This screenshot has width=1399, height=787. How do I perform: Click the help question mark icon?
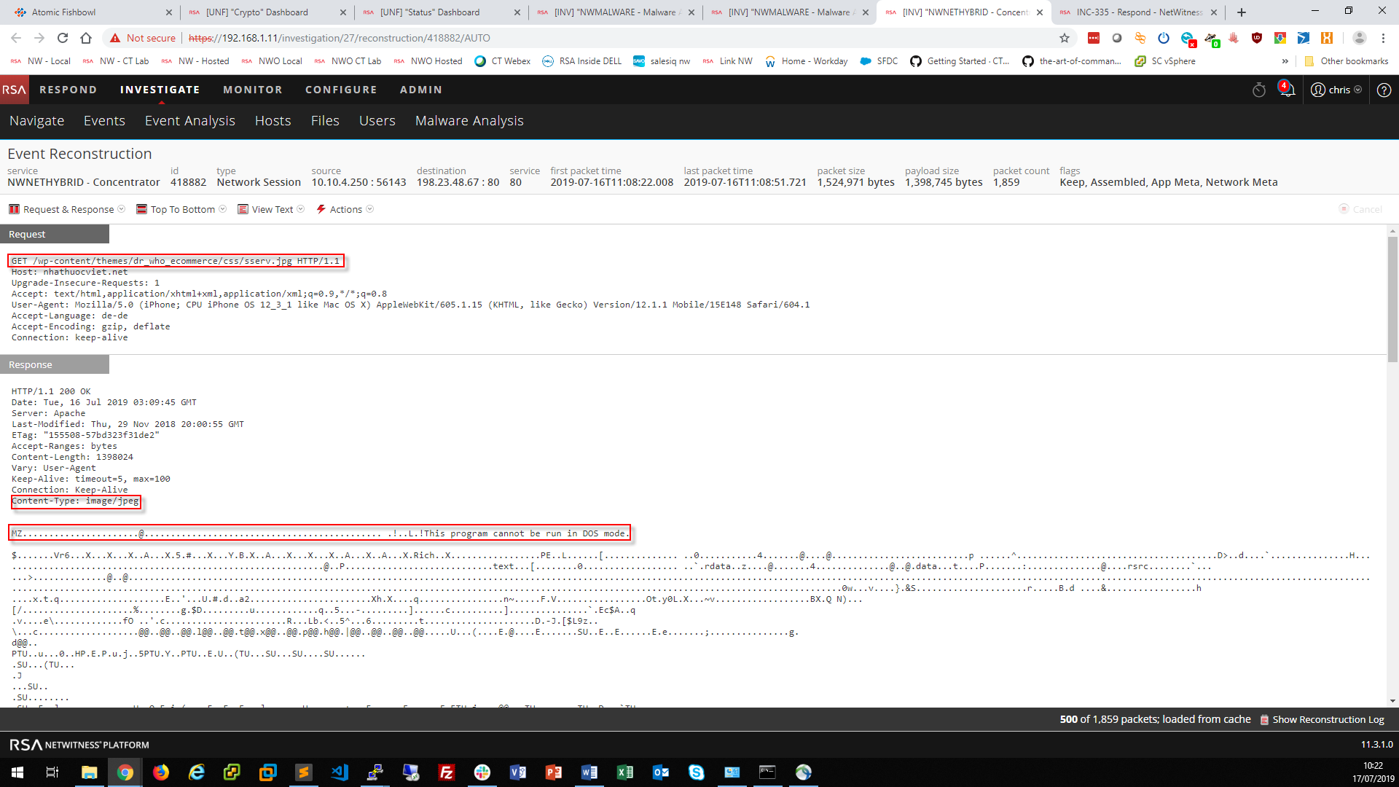1384,90
